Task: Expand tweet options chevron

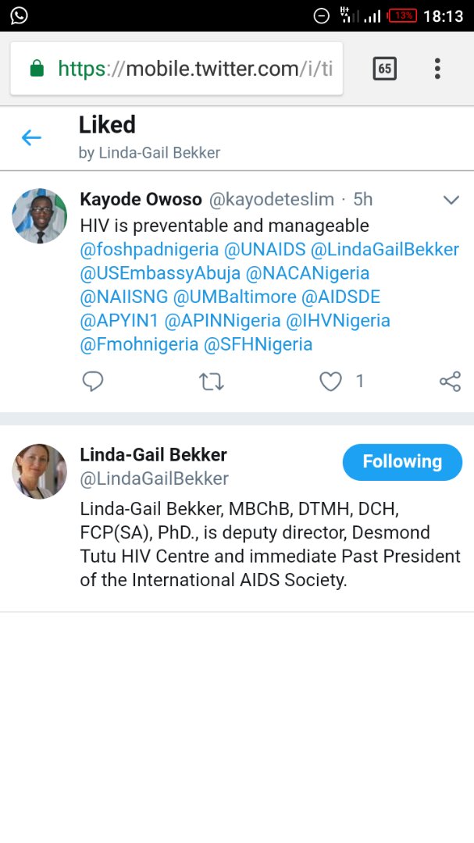Action: (x=451, y=200)
